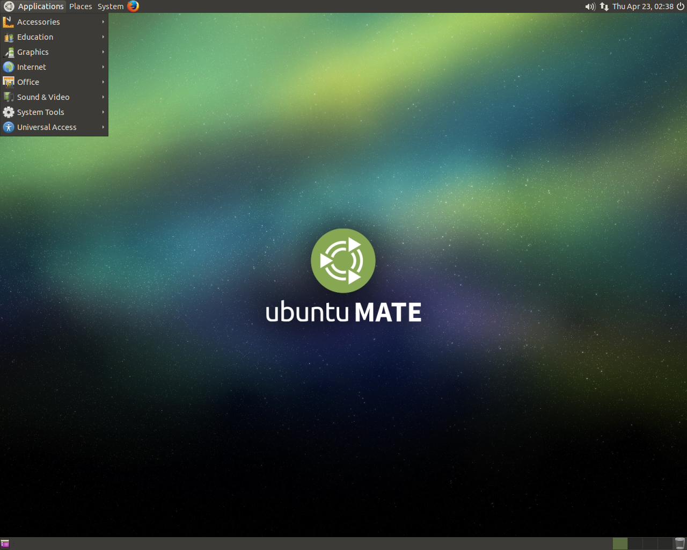Click the Graphics category icon
This screenshot has width=687, height=550.
(x=9, y=52)
